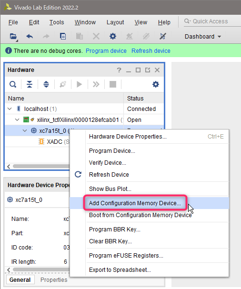Open the Layout menu
Image resolution: width=241 pixels, height=289 pixels.
coord(115,22)
